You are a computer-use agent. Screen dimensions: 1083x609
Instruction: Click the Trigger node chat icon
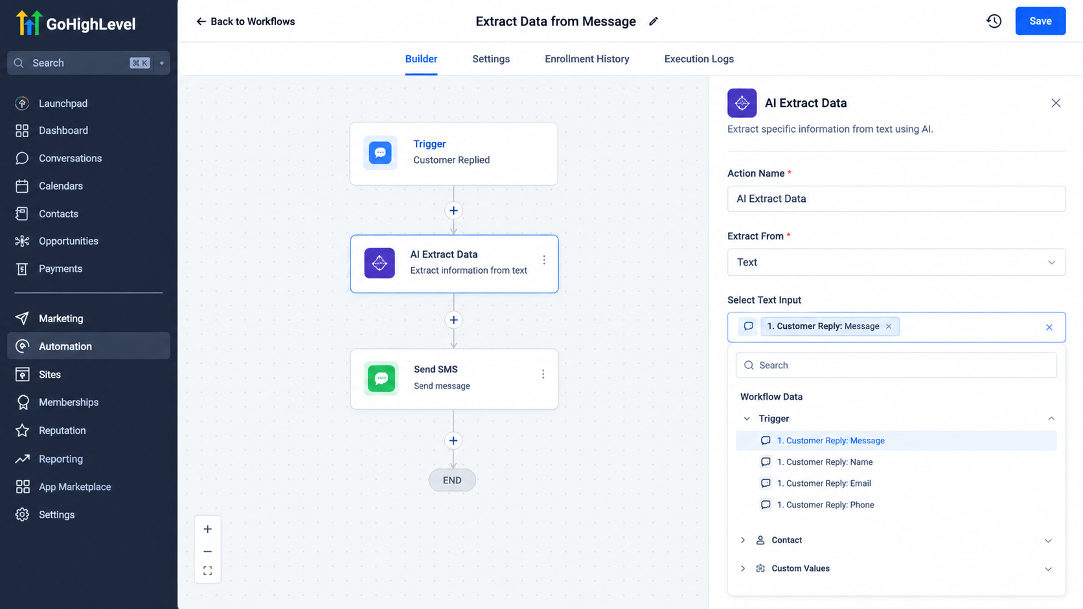click(380, 153)
